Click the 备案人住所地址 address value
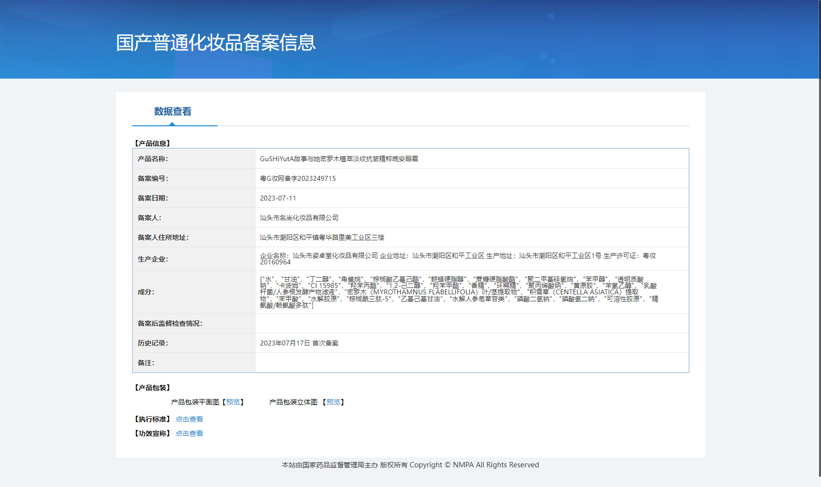This screenshot has width=821, height=487. 322,237
